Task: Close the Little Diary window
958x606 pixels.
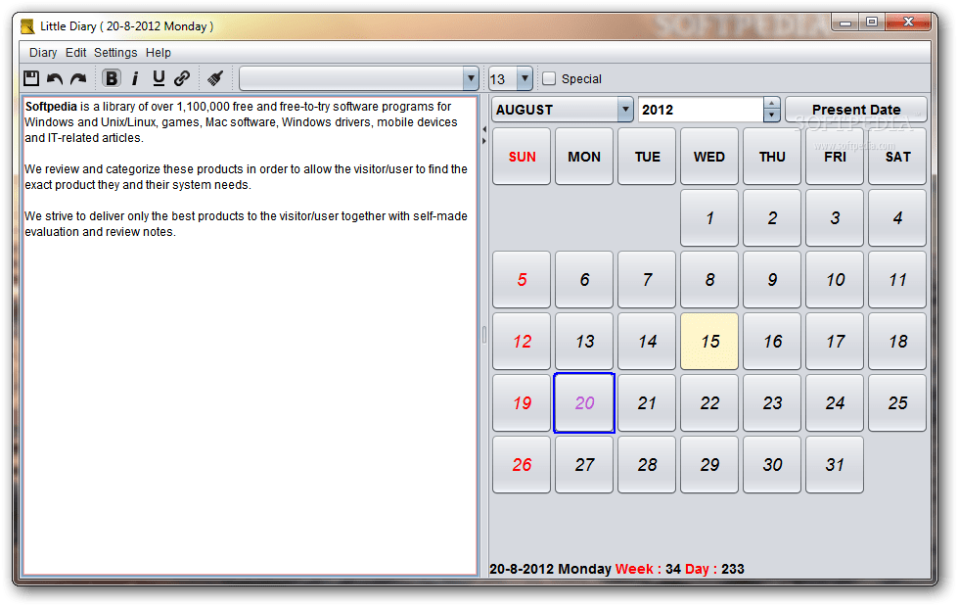Action: tap(908, 23)
